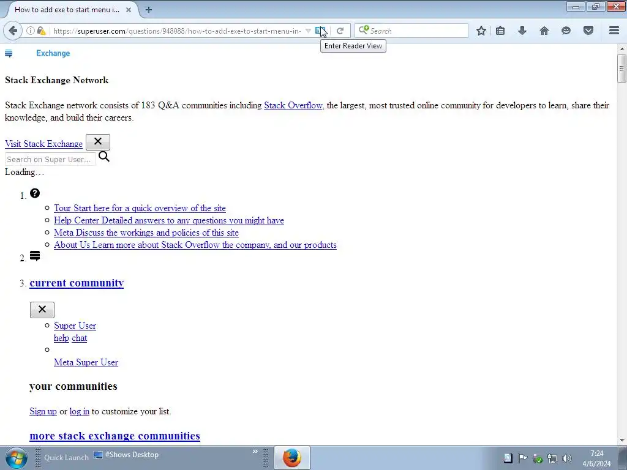Click the chat link under Super User
Screen dimensions: 627x470
[x=79, y=338]
